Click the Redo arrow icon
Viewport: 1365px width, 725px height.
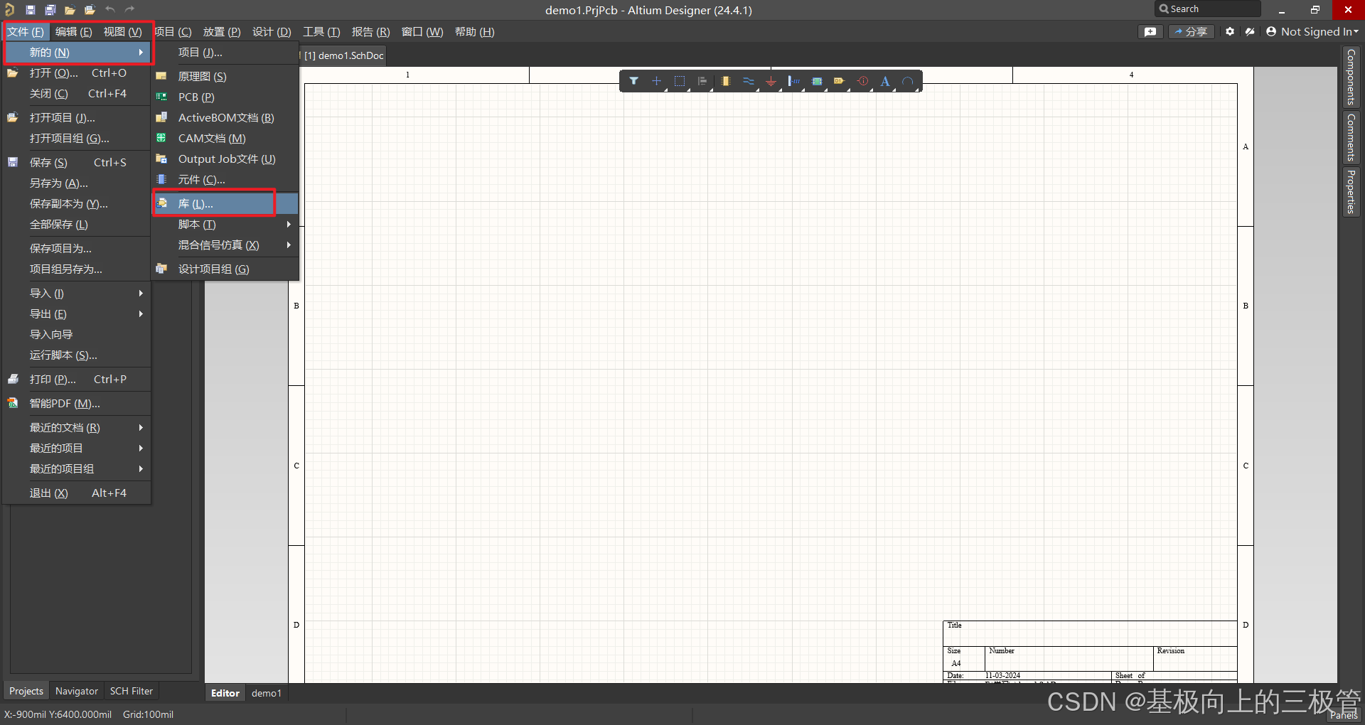[x=129, y=9]
